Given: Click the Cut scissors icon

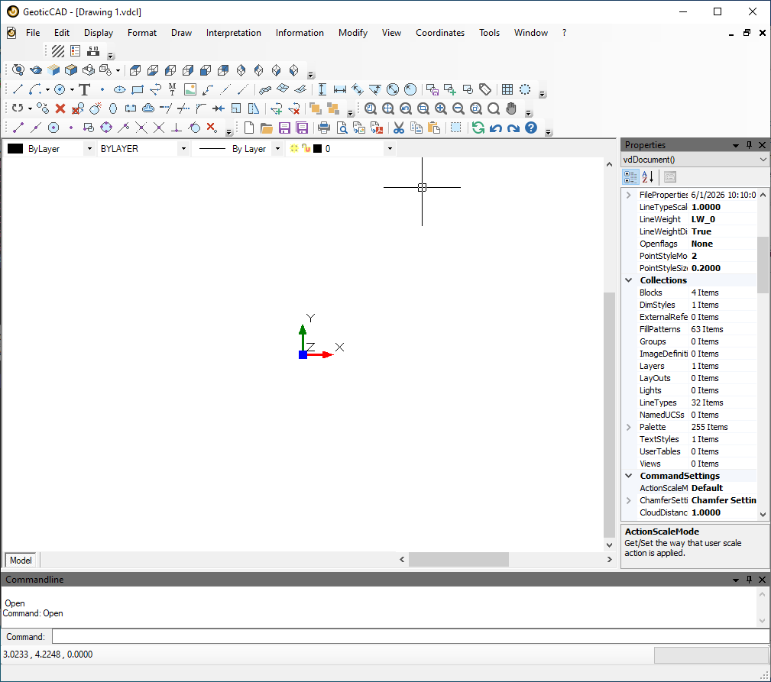Looking at the screenshot, I should [x=399, y=128].
